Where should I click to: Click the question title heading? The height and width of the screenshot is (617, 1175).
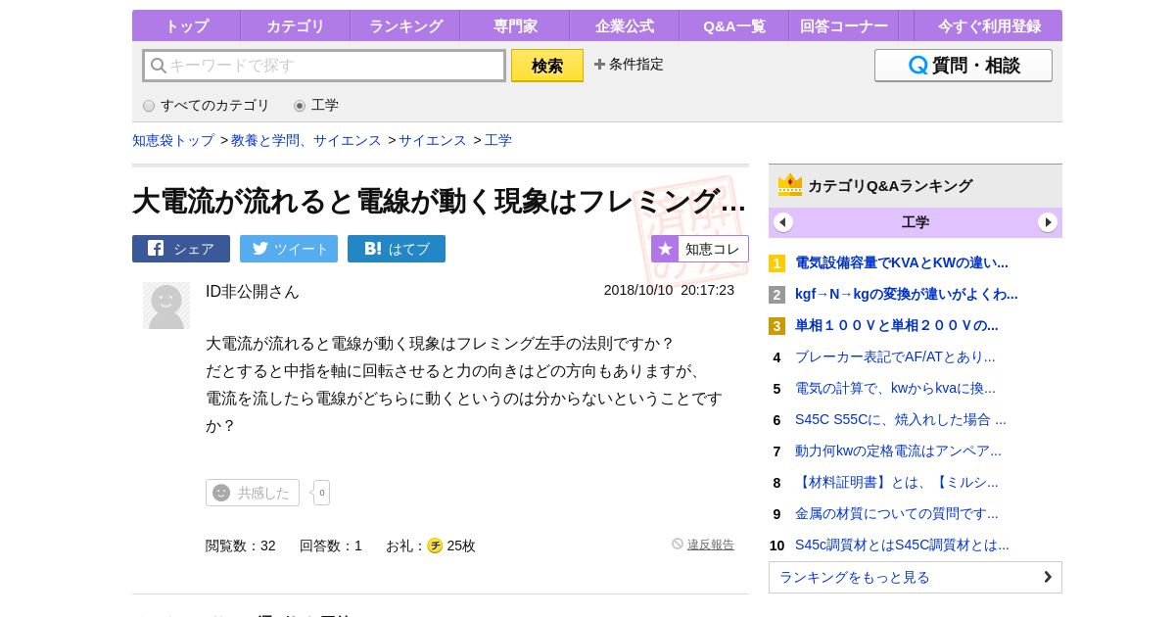440,201
